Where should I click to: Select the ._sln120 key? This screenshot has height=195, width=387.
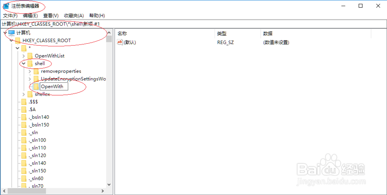coord(37,156)
